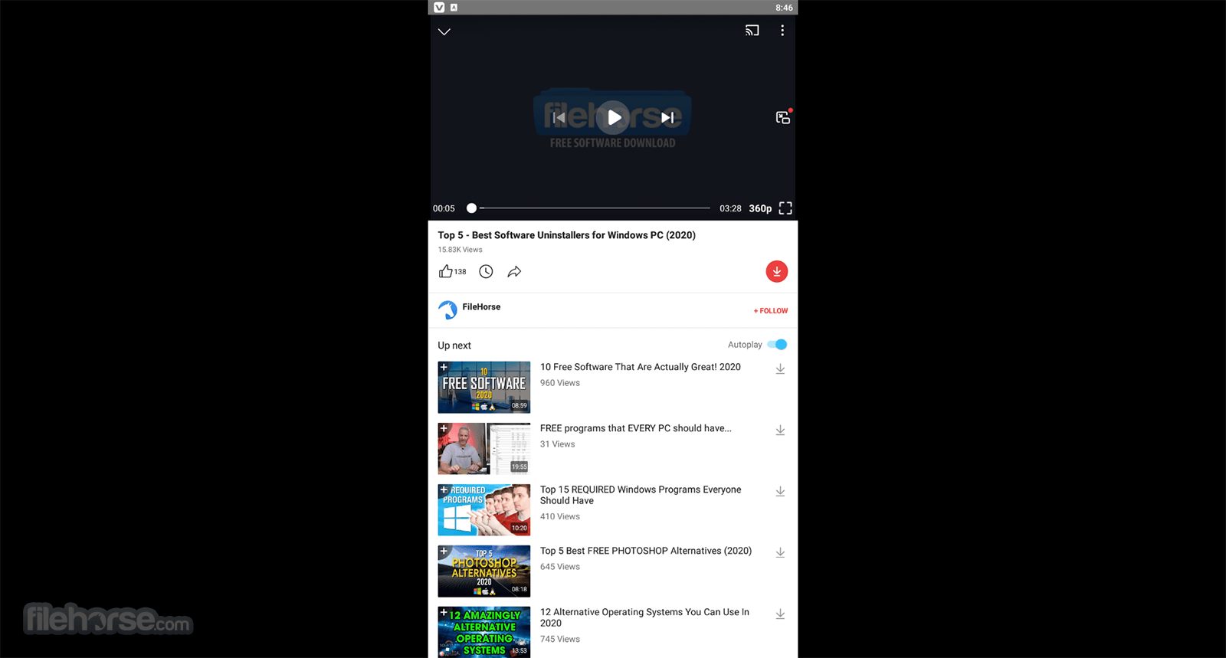Click the 00:05 elapsed time label
The height and width of the screenshot is (658, 1226).
(444, 208)
